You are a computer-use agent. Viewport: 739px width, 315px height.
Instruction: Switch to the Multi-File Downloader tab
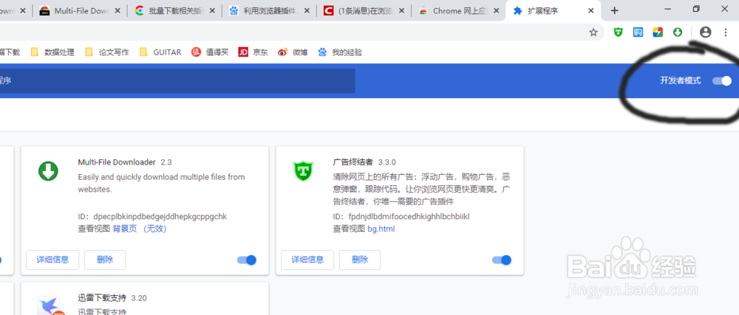pyautogui.click(x=81, y=11)
